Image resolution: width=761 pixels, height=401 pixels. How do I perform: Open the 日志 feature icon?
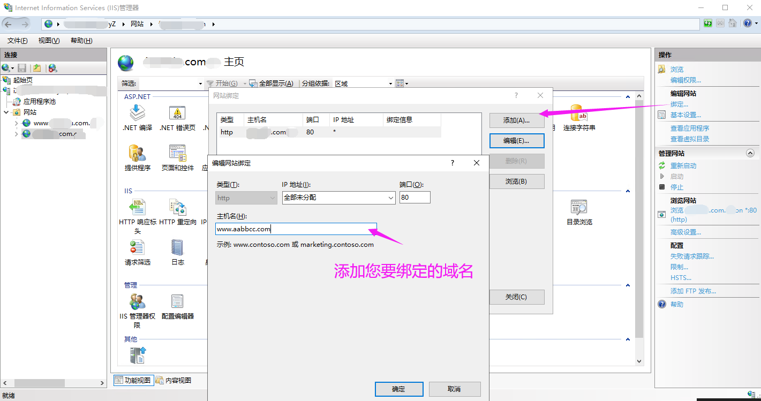(177, 248)
